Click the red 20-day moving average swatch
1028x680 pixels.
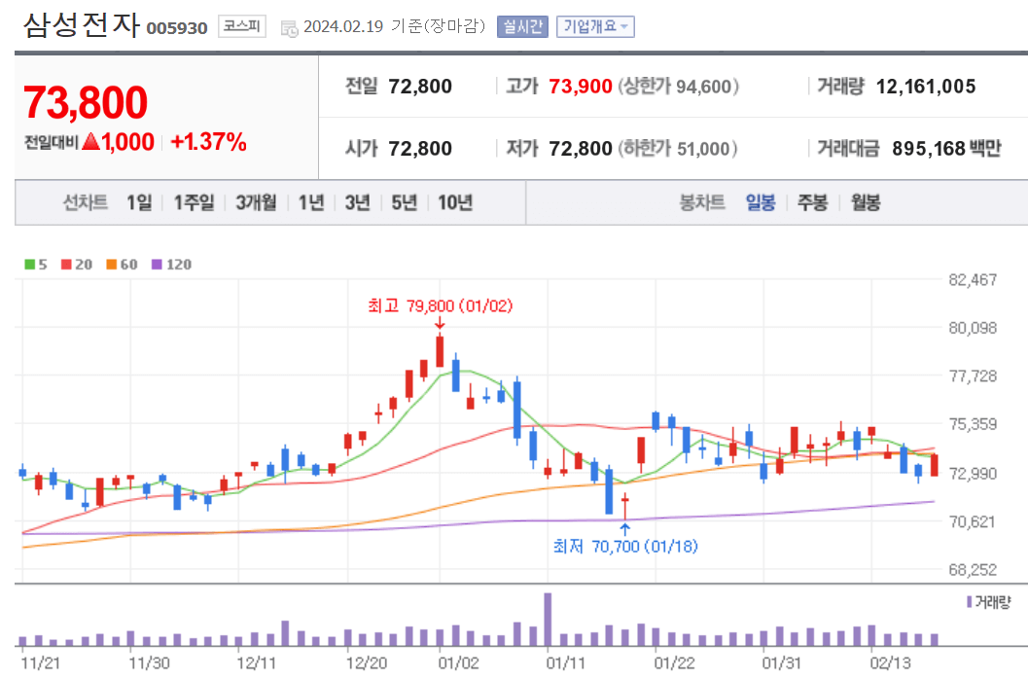(66, 265)
